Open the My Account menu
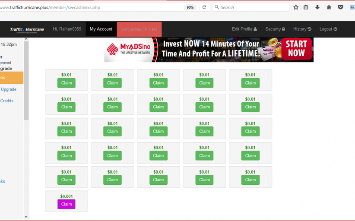The image size is (355, 221). click(x=101, y=29)
